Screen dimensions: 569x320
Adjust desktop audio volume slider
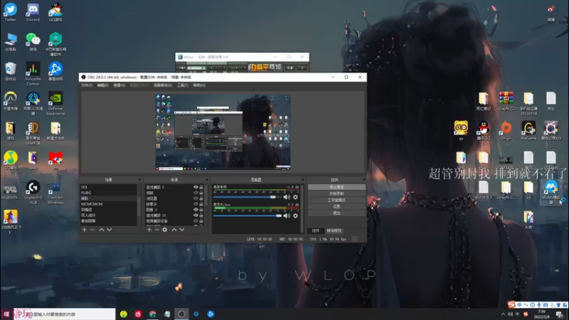(x=248, y=197)
